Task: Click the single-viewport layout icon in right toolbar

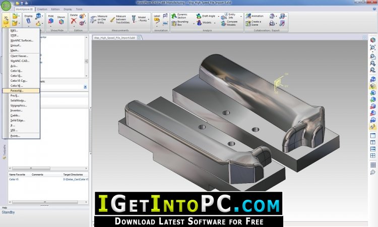Action: click(373, 136)
